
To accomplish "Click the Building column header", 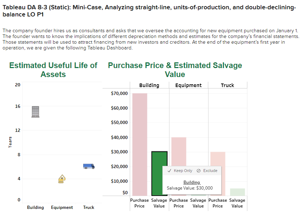I will [x=149, y=85].
